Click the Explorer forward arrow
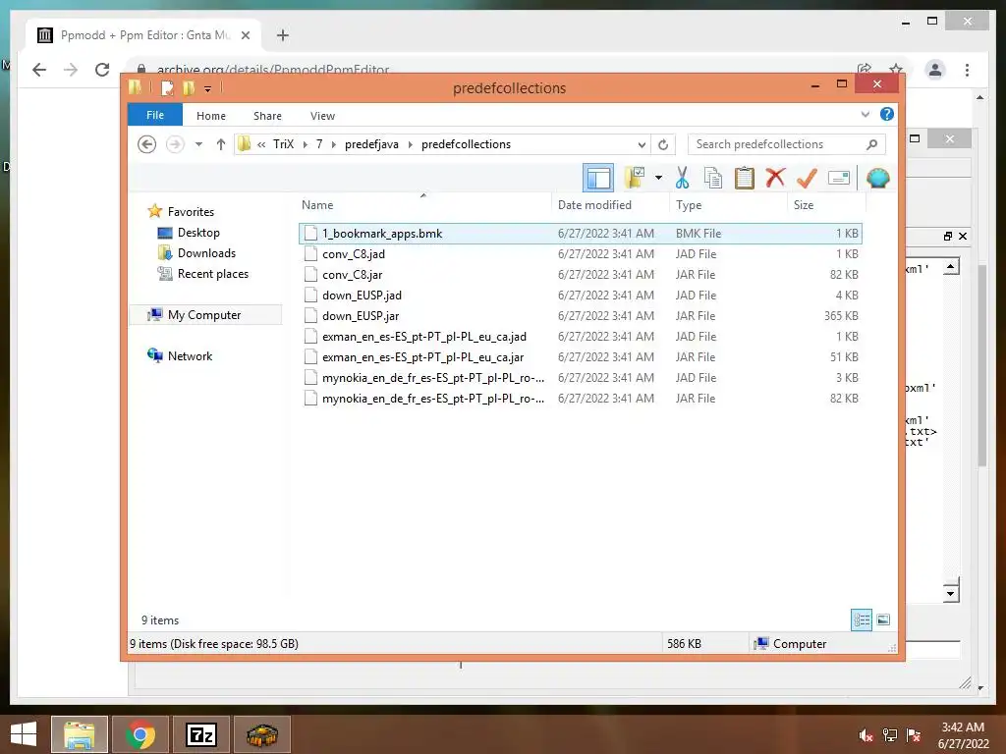Viewport: 1006px width, 754px height. tap(175, 144)
